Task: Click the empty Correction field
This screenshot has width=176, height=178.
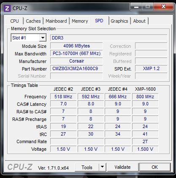Action: tap(151, 46)
